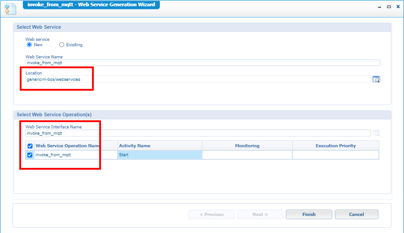Close the Web Service Generation Wizard

tap(398, 7)
